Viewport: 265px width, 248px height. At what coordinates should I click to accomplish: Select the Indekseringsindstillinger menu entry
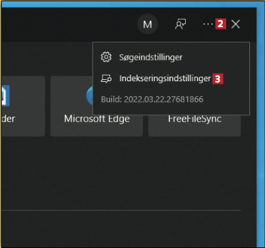click(171, 79)
